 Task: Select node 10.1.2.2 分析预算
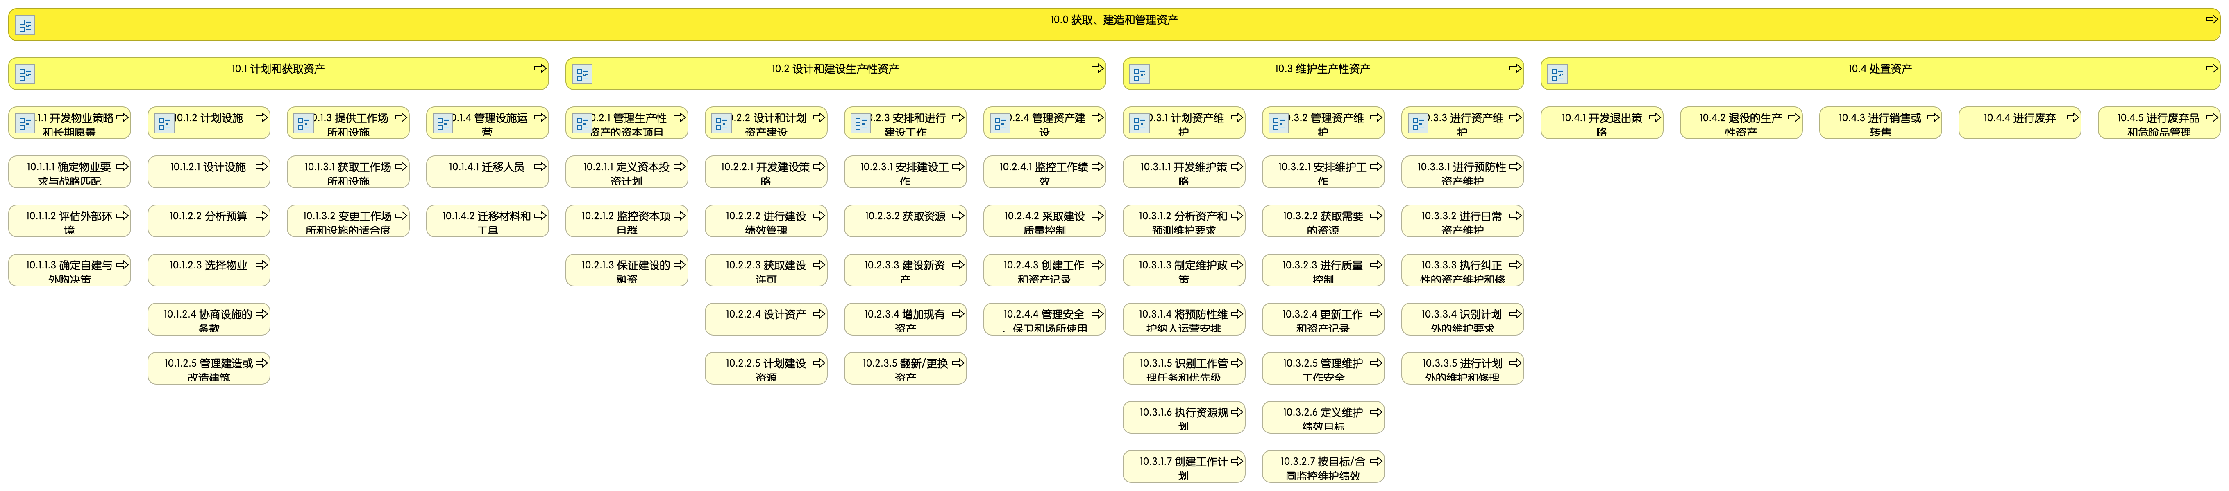click(209, 222)
